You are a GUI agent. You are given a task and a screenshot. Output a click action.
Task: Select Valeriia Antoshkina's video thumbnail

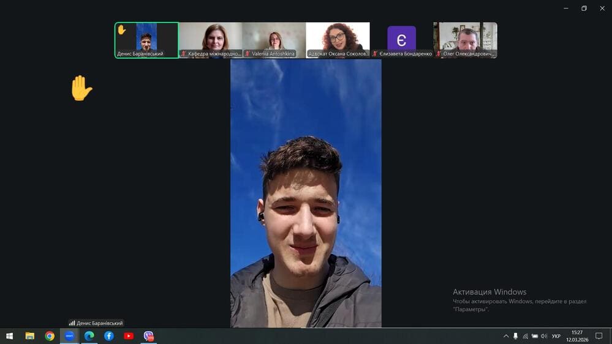click(274, 40)
